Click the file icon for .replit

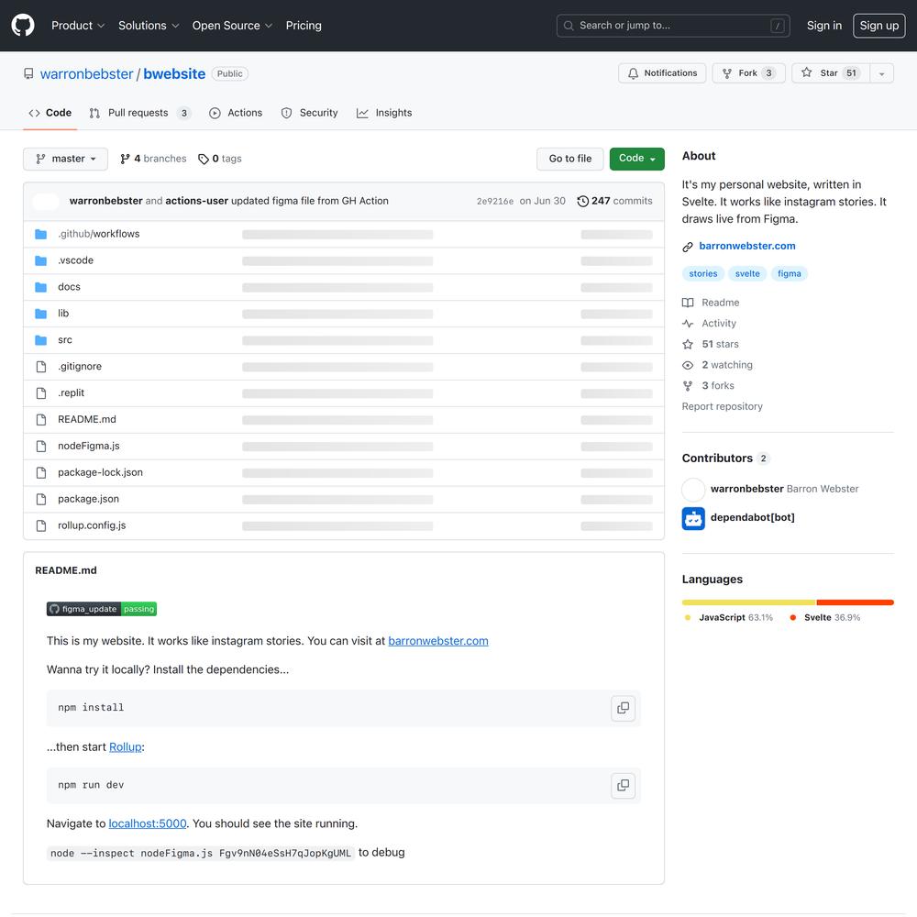pos(41,393)
